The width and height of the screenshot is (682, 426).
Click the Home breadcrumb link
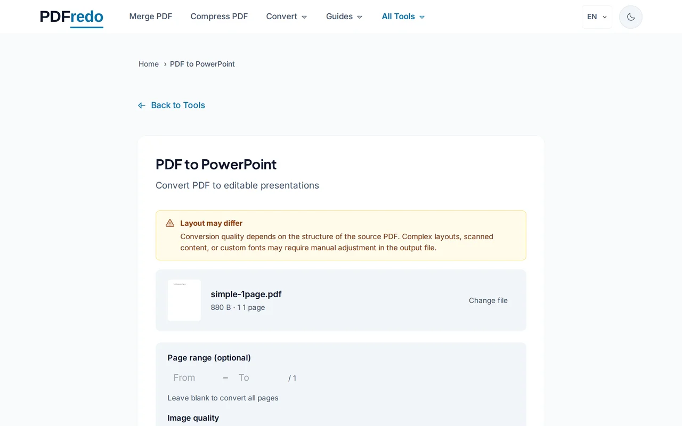pyautogui.click(x=149, y=64)
